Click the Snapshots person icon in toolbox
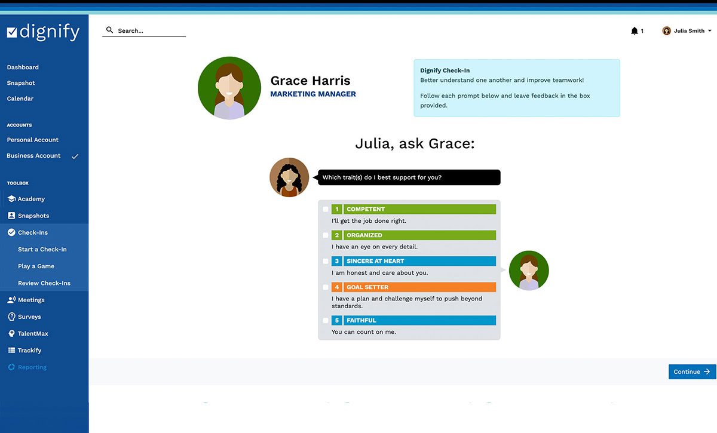The image size is (717, 433). coord(11,216)
